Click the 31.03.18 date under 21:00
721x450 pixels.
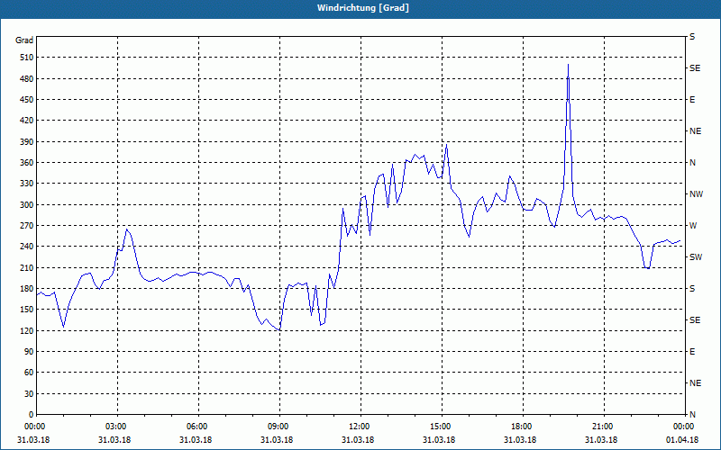601,440
